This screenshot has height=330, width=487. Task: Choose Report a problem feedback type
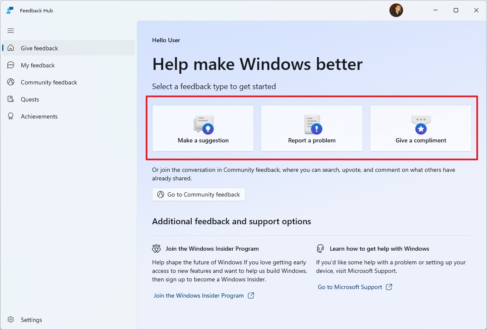pos(311,128)
